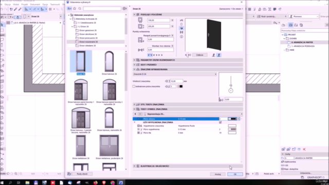Click the rotate view icon left of Odbicie
This screenshot has width=329, height=185.
point(188,55)
